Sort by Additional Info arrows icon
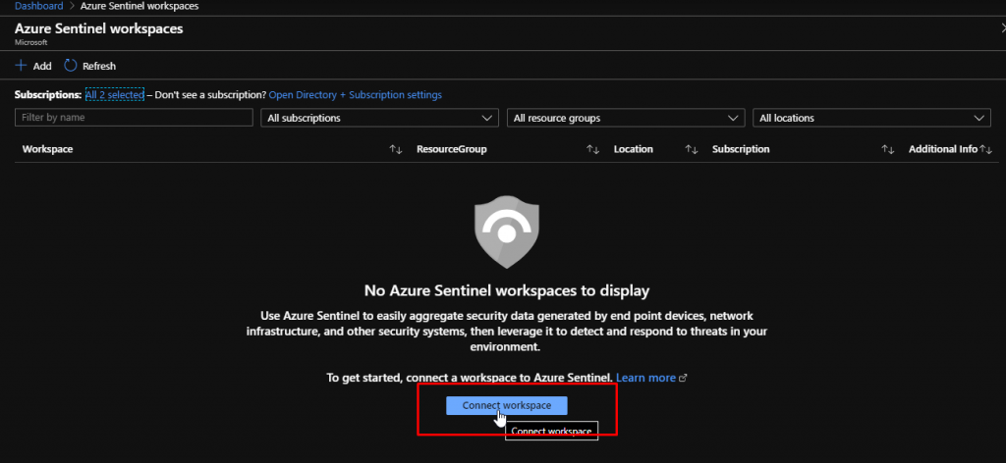Screen dimensions: 1006x463 point(986,149)
